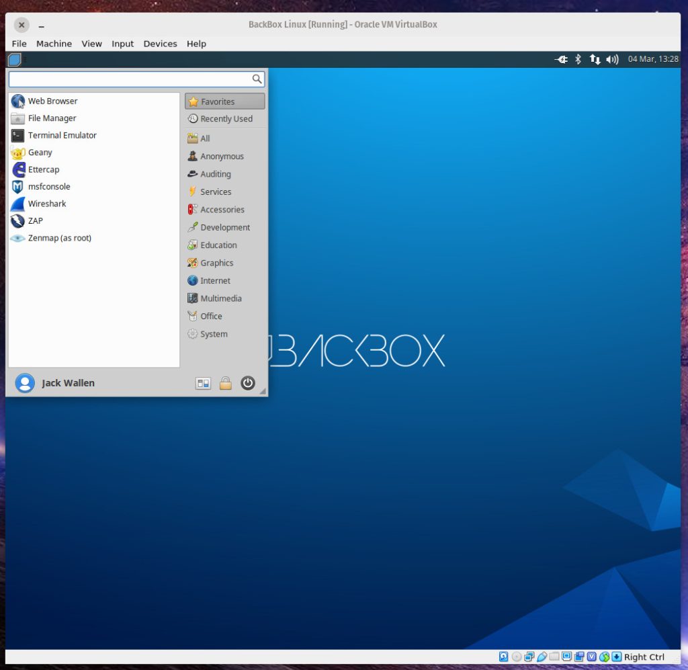The width and height of the screenshot is (688, 670).
Task: Open the Devices menu in VirtualBox
Action: coord(160,44)
